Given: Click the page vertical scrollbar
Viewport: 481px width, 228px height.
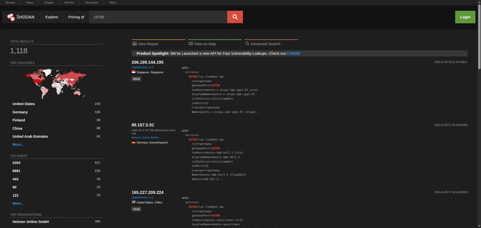Looking at the screenshot, I should (x=479, y=38).
